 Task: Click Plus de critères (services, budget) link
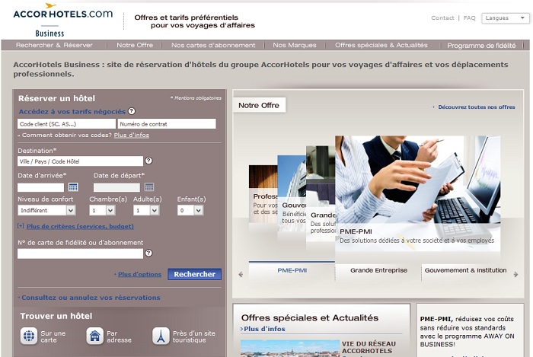point(80,226)
